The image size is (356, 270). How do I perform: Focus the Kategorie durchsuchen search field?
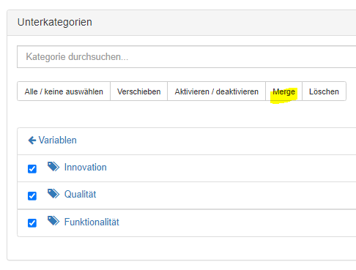(187, 56)
